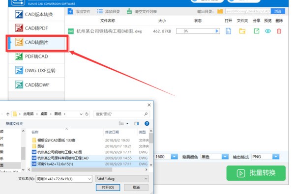Choose DWG DXF互转 from sidebar
Image resolution: width=295 pixels, height=194 pixels.
tap(37, 71)
